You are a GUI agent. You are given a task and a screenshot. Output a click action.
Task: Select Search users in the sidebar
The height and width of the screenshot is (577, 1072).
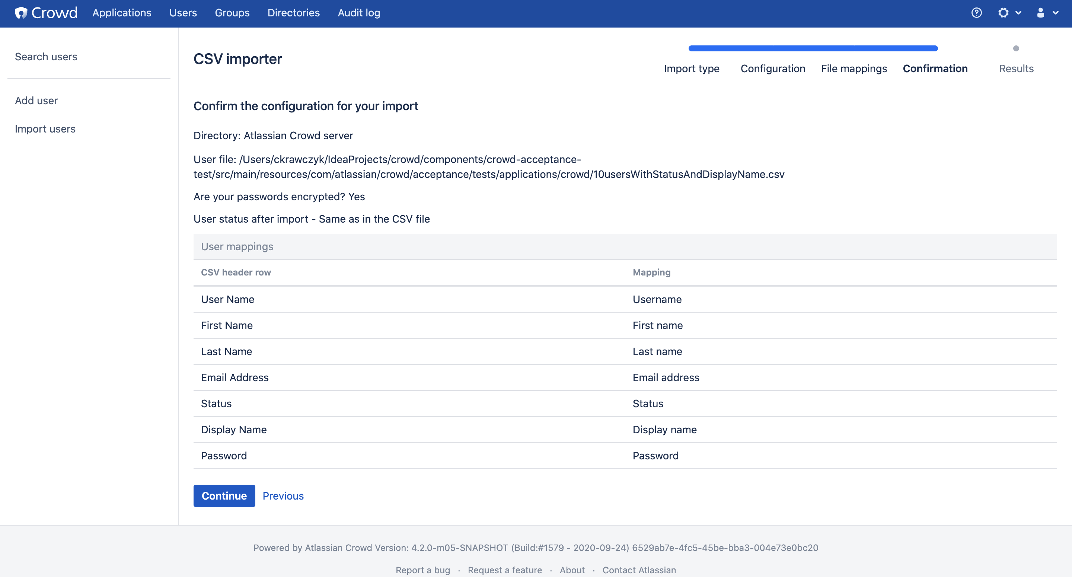pos(46,57)
